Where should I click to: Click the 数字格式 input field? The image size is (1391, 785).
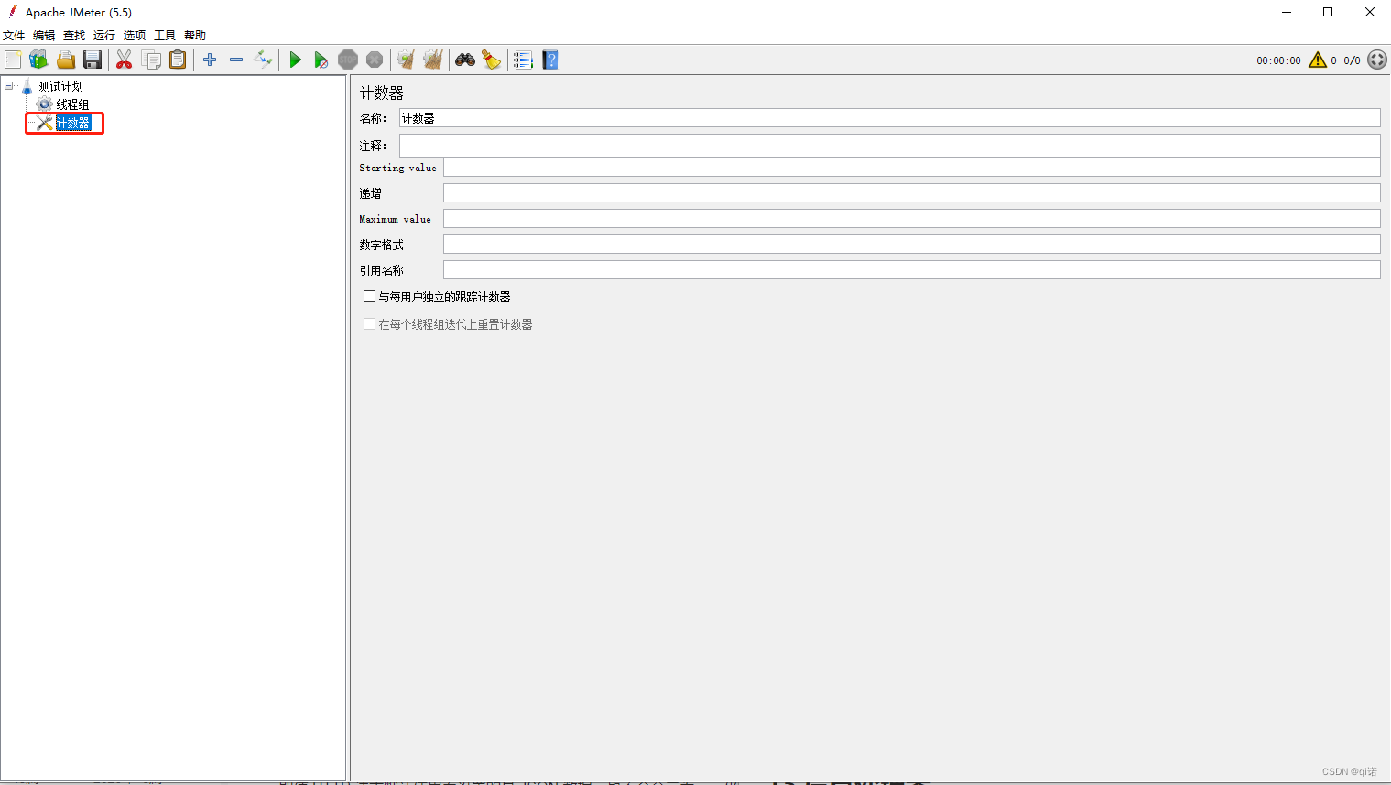911,245
